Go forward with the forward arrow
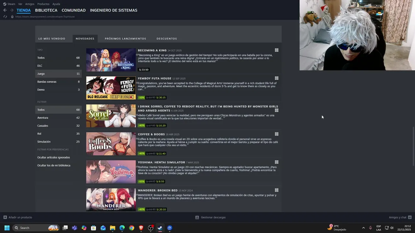Screen dimensions: 415x233 point(12,10)
